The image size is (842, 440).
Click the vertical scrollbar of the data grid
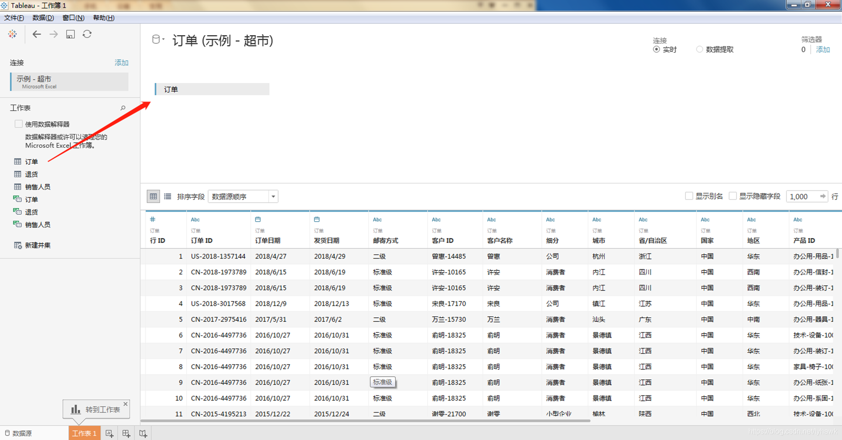coord(837,254)
